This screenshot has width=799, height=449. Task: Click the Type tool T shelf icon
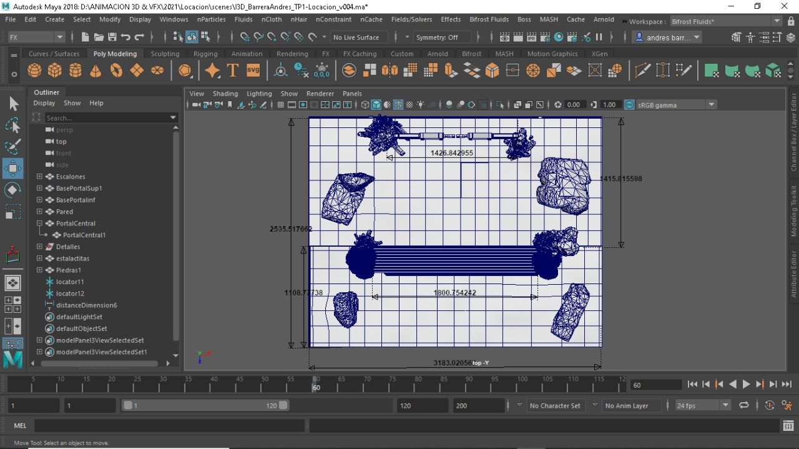tap(233, 71)
